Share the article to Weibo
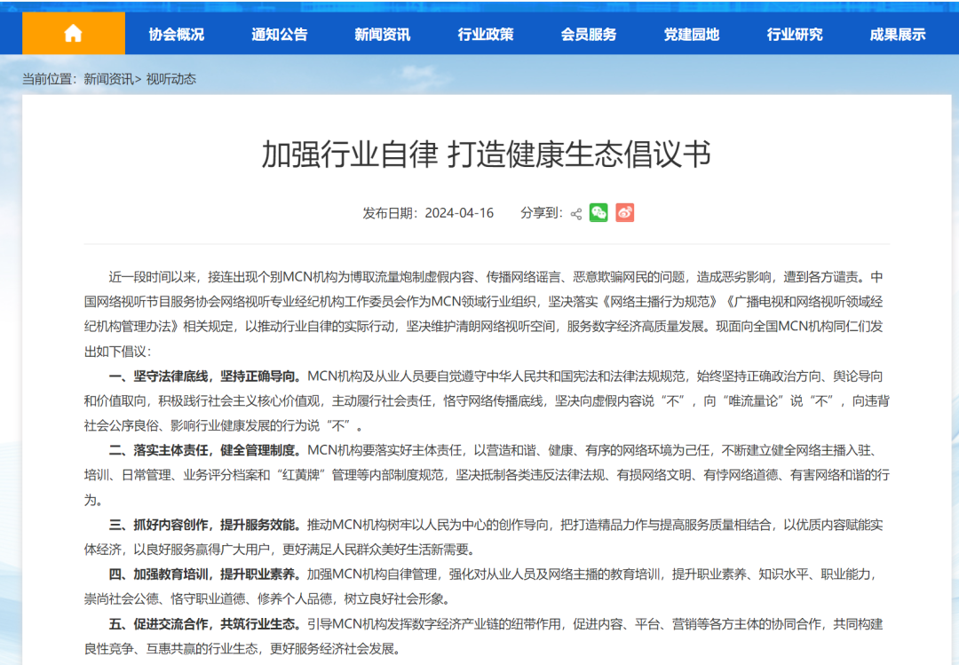Viewport: 959px width, 665px height. pos(623,213)
